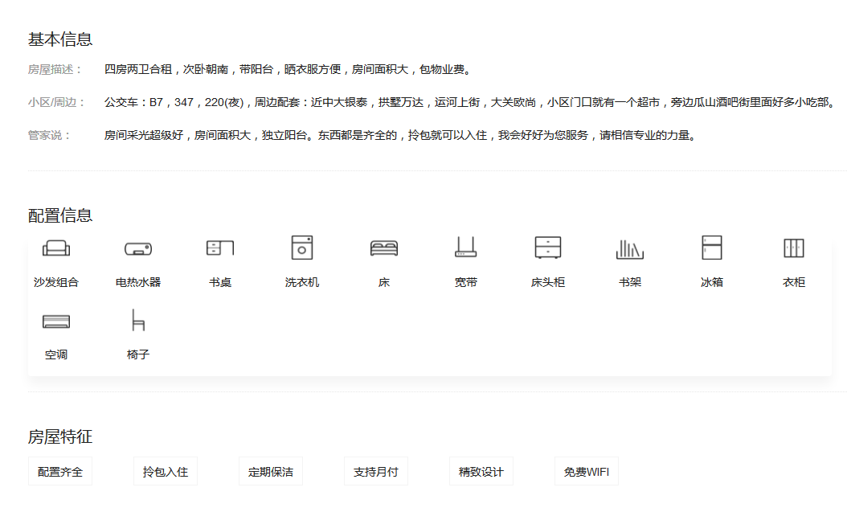This screenshot has width=847, height=508.
Task: Click the nightstand (床头柜) icon
Action: coord(548,248)
